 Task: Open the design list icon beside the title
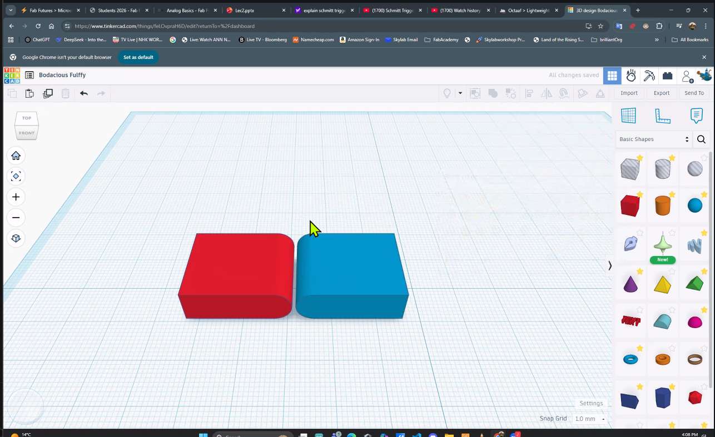[29, 75]
